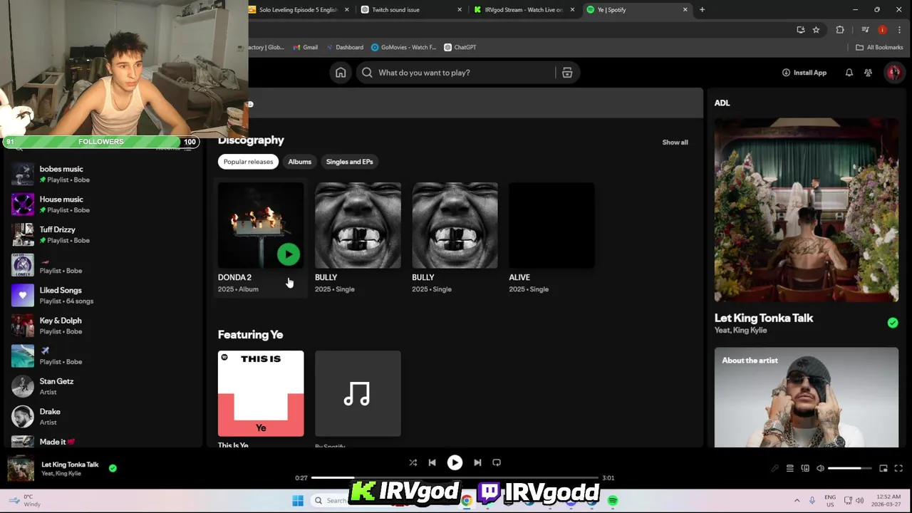The width and height of the screenshot is (912, 513).
Task: Switch to Twitch sound issue tab
Action: [410, 10]
